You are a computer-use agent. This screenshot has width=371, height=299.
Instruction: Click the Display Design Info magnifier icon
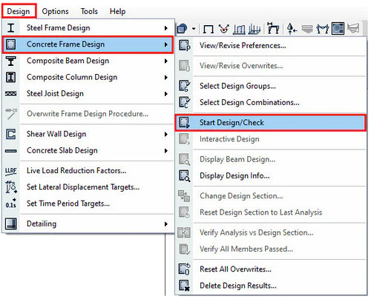pos(185,175)
